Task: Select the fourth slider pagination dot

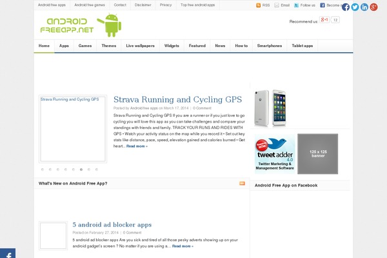Action: pos(66,170)
